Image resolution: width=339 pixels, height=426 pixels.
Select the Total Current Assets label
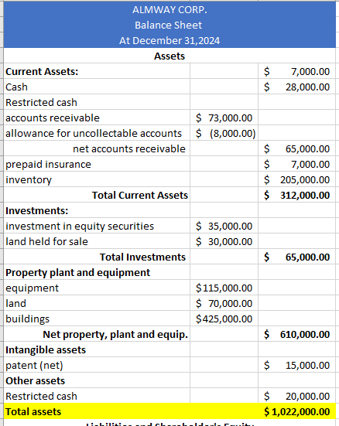97,195
